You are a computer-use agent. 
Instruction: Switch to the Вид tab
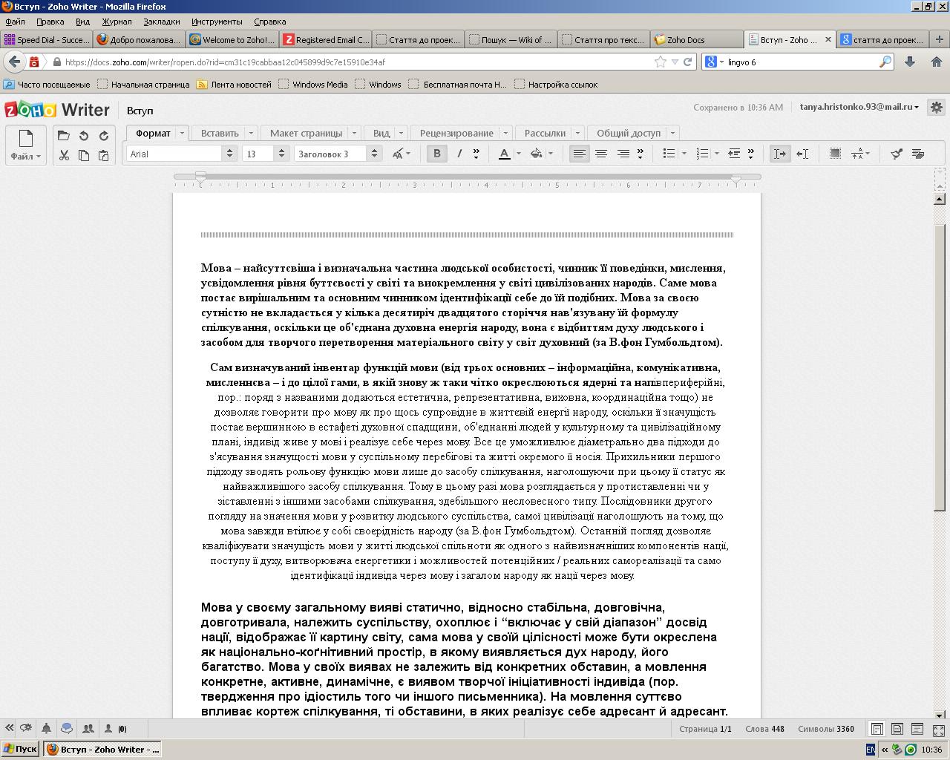tap(381, 133)
